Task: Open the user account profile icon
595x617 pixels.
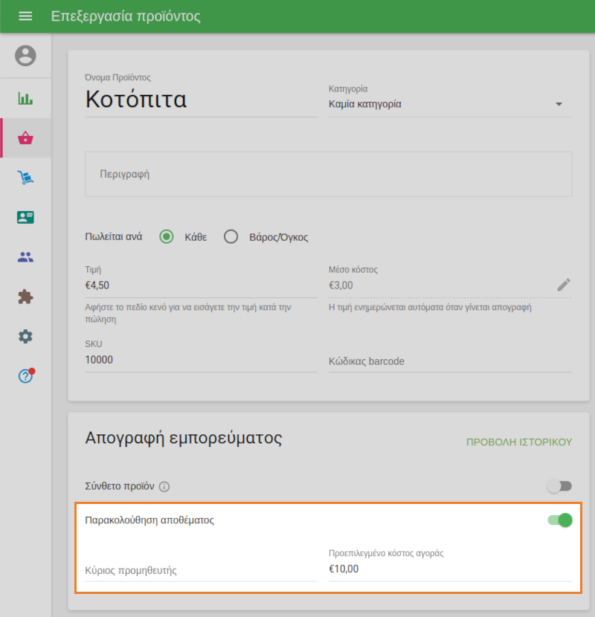Action: click(25, 56)
